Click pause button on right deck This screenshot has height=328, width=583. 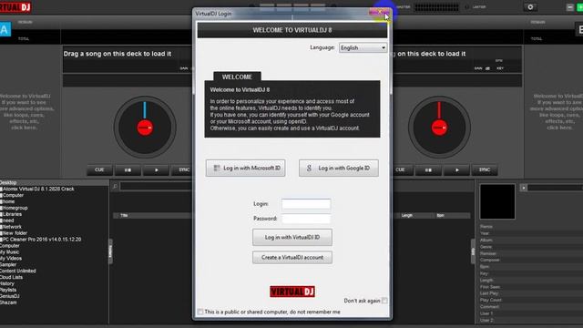[x=428, y=170]
